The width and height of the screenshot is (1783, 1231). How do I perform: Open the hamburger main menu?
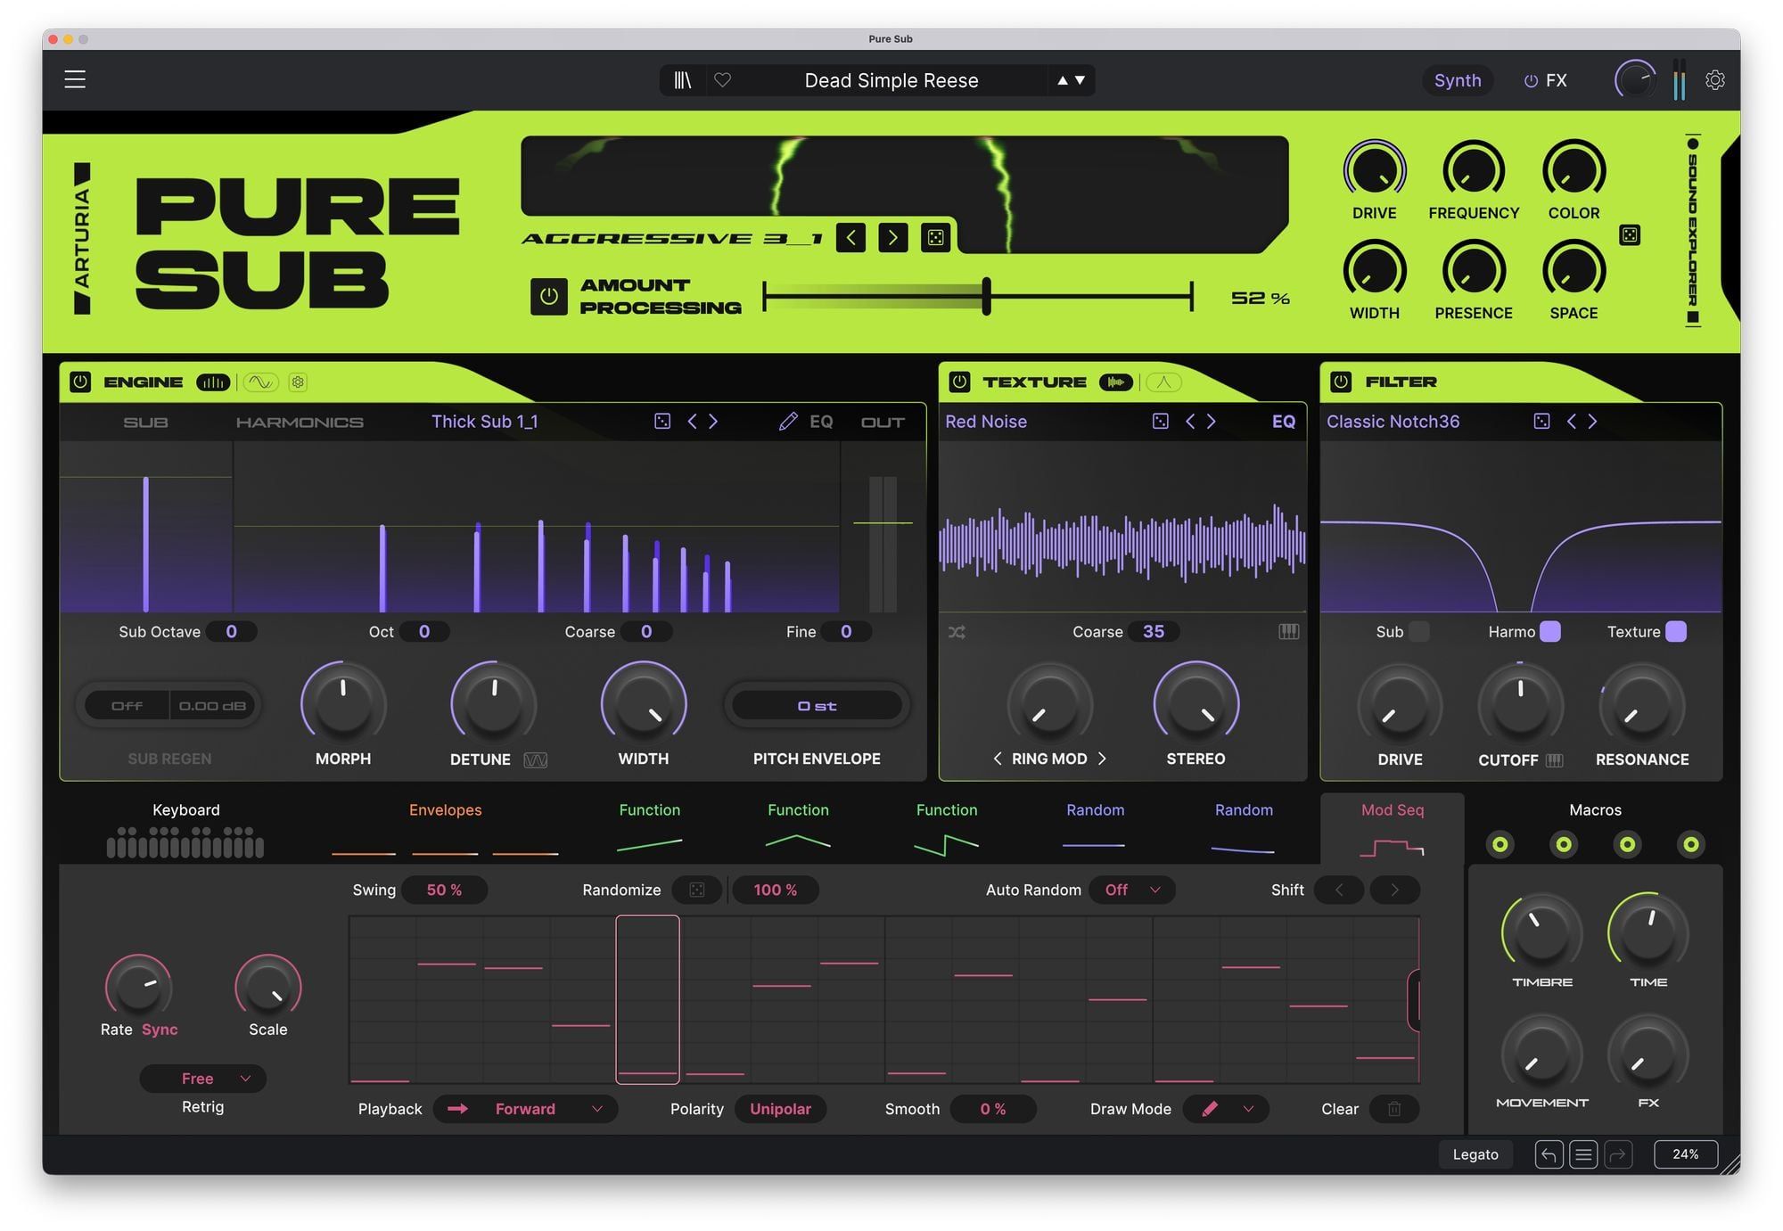point(75,79)
